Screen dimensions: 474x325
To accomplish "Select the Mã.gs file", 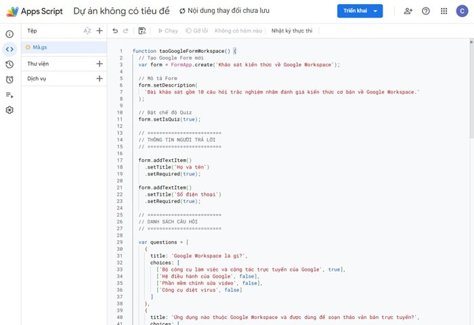I will (64, 47).
